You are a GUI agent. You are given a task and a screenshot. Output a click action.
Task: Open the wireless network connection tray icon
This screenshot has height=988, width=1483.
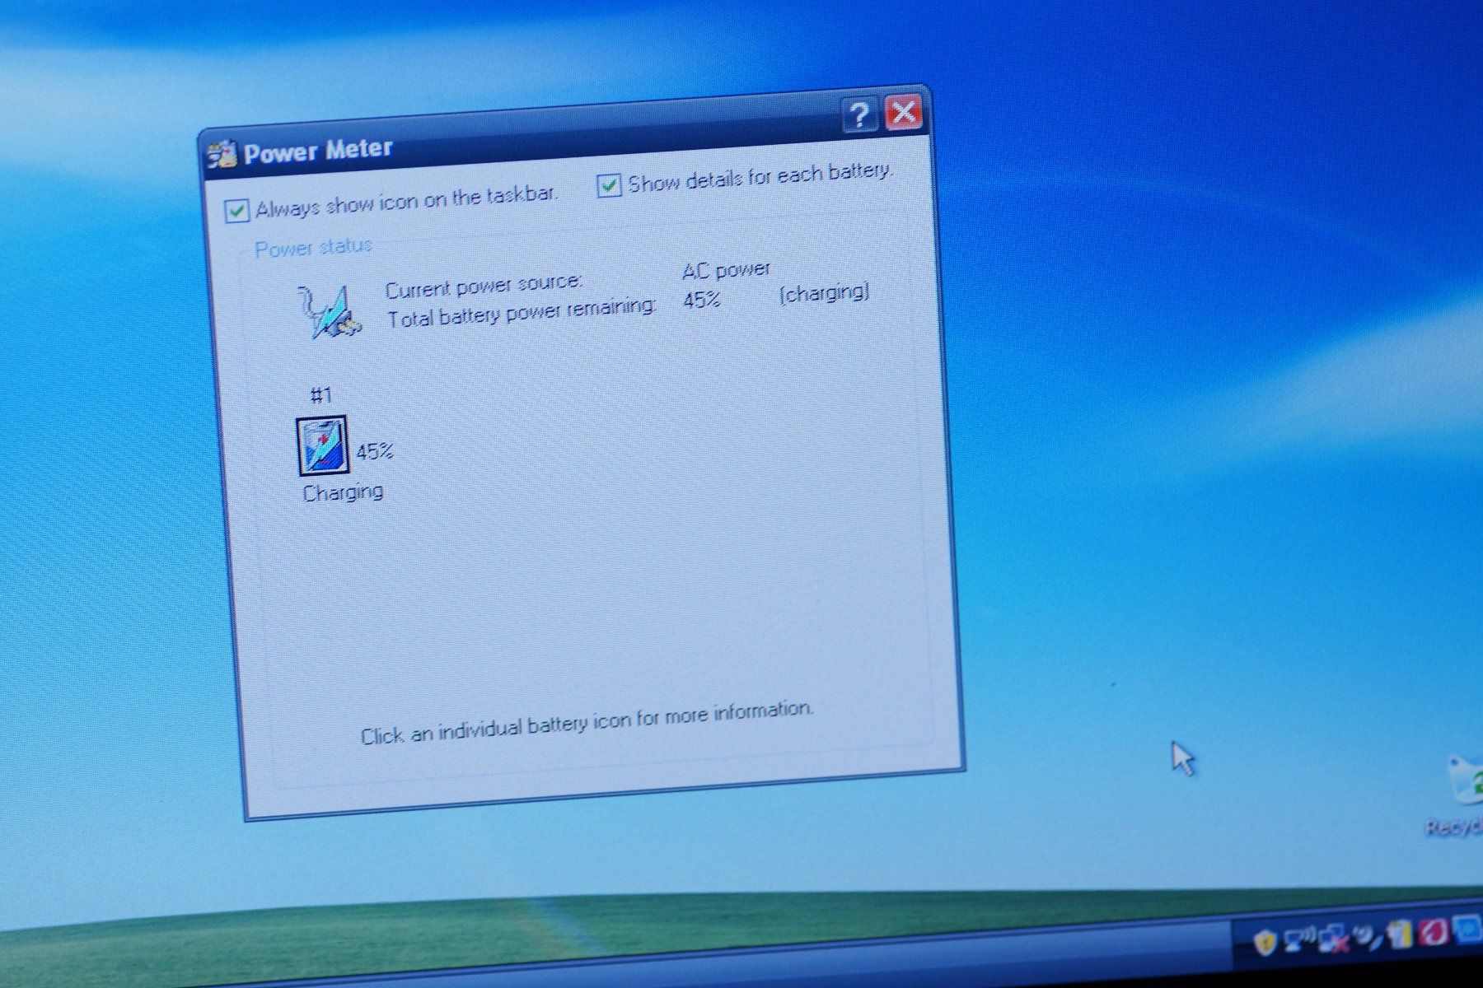click(x=1299, y=939)
